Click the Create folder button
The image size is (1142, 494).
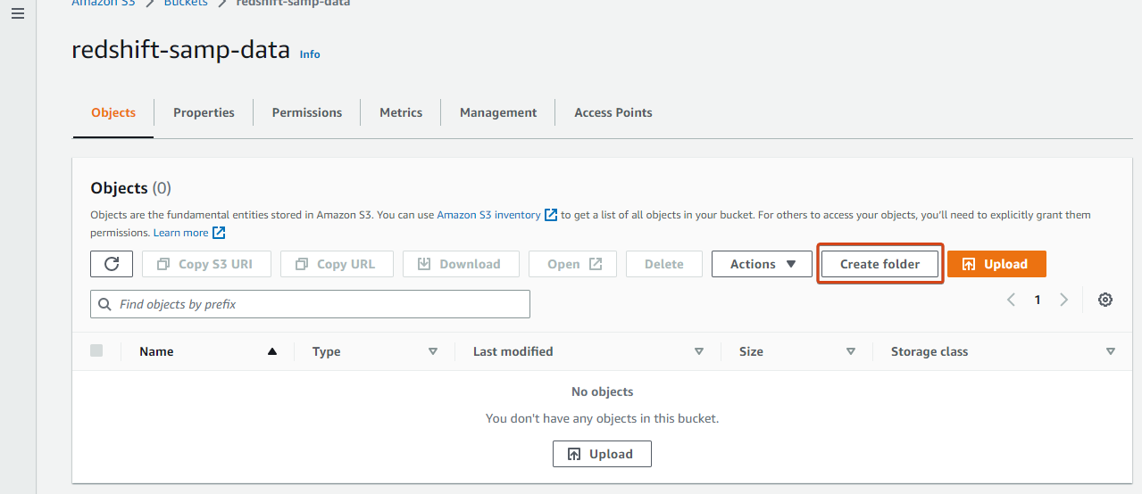tap(879, 264)
